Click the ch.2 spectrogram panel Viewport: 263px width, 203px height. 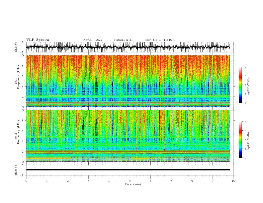[x=128, y=136]
